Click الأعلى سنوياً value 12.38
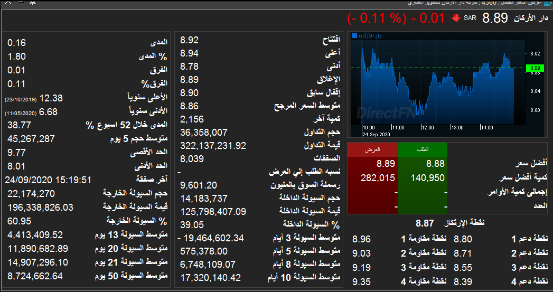553x292 pixels. (51, 98)
